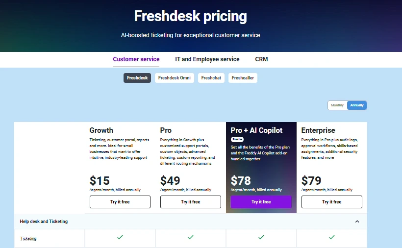Start Enterprise plan free trial
This screenshot has width=402, height=248.
pyautogui.click(x=332, y=202)
